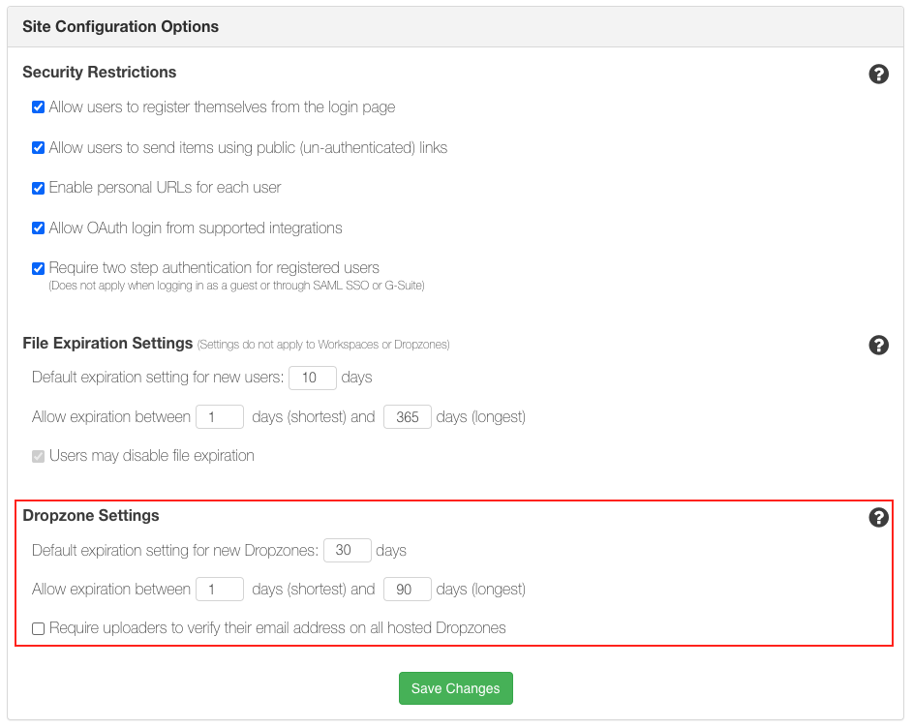Viewport: 913px width, 728px height.
Task: Toggle OAuth login from supported integrations
Action: 39,228
